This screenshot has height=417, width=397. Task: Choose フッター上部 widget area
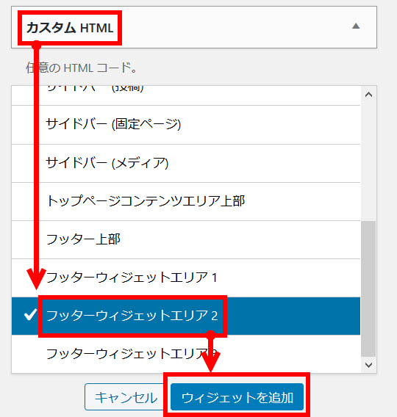pyautogui.click(x=186, y=239)
